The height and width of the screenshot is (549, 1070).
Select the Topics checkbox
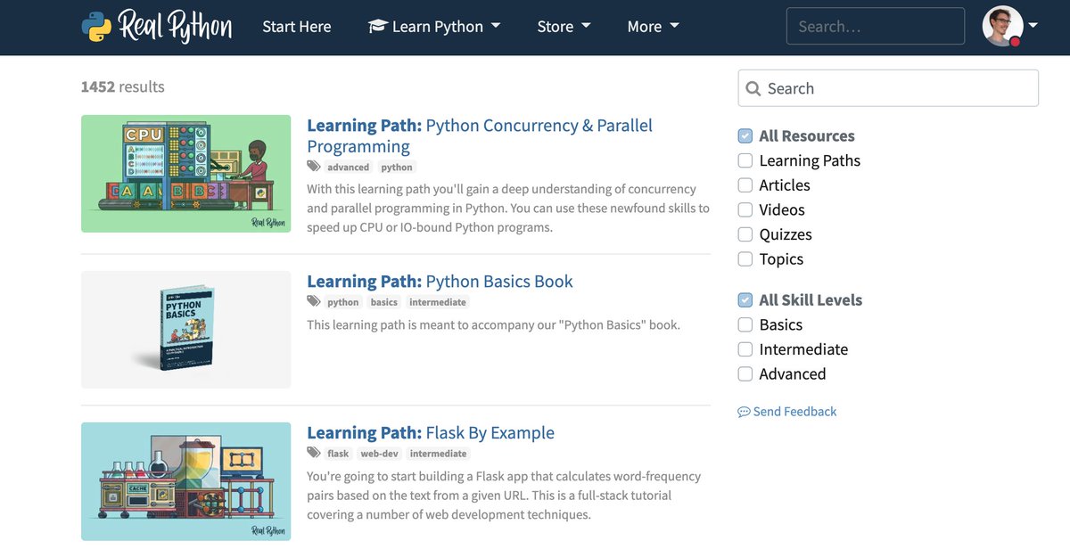pyautogui.click(x=745, y=259)
